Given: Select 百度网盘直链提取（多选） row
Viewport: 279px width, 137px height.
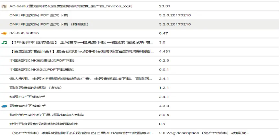Looking at the screenshot, I should point(139,88).
